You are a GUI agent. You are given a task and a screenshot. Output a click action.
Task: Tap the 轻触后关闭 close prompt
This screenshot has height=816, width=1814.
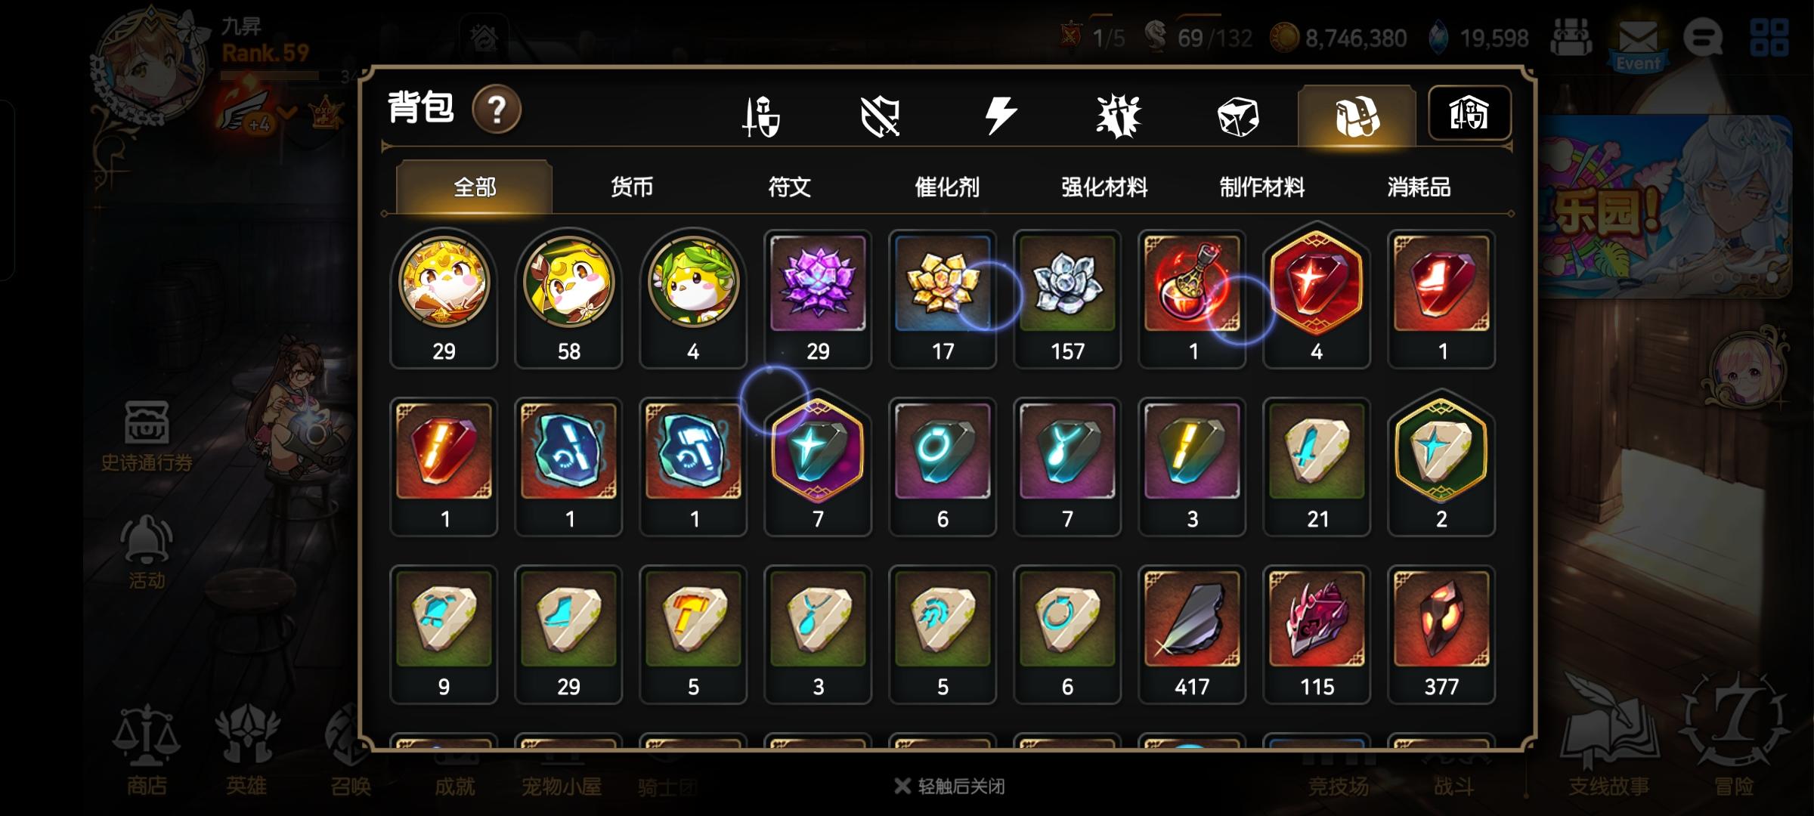coord(950,787)
